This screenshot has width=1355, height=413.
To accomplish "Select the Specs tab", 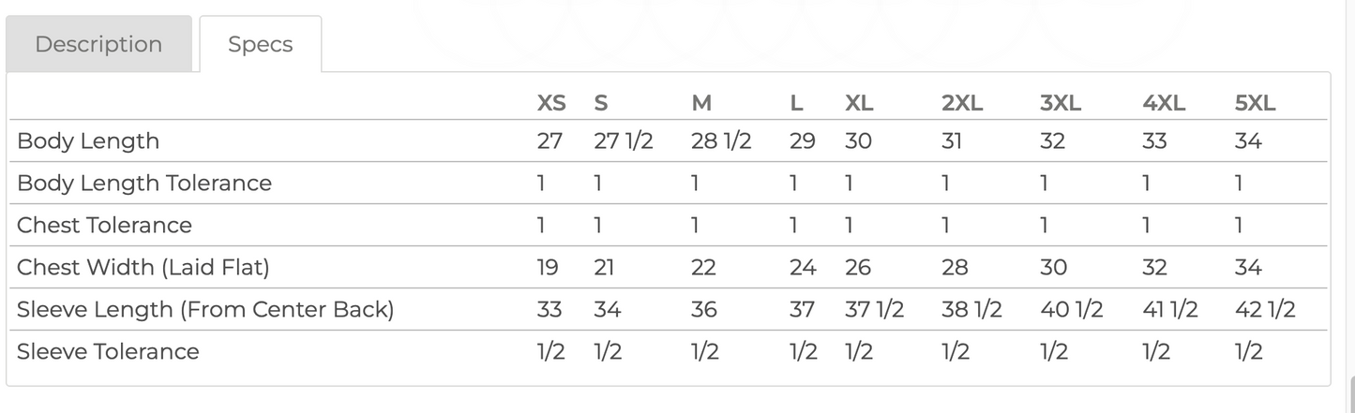I will (x=260, y=44).
